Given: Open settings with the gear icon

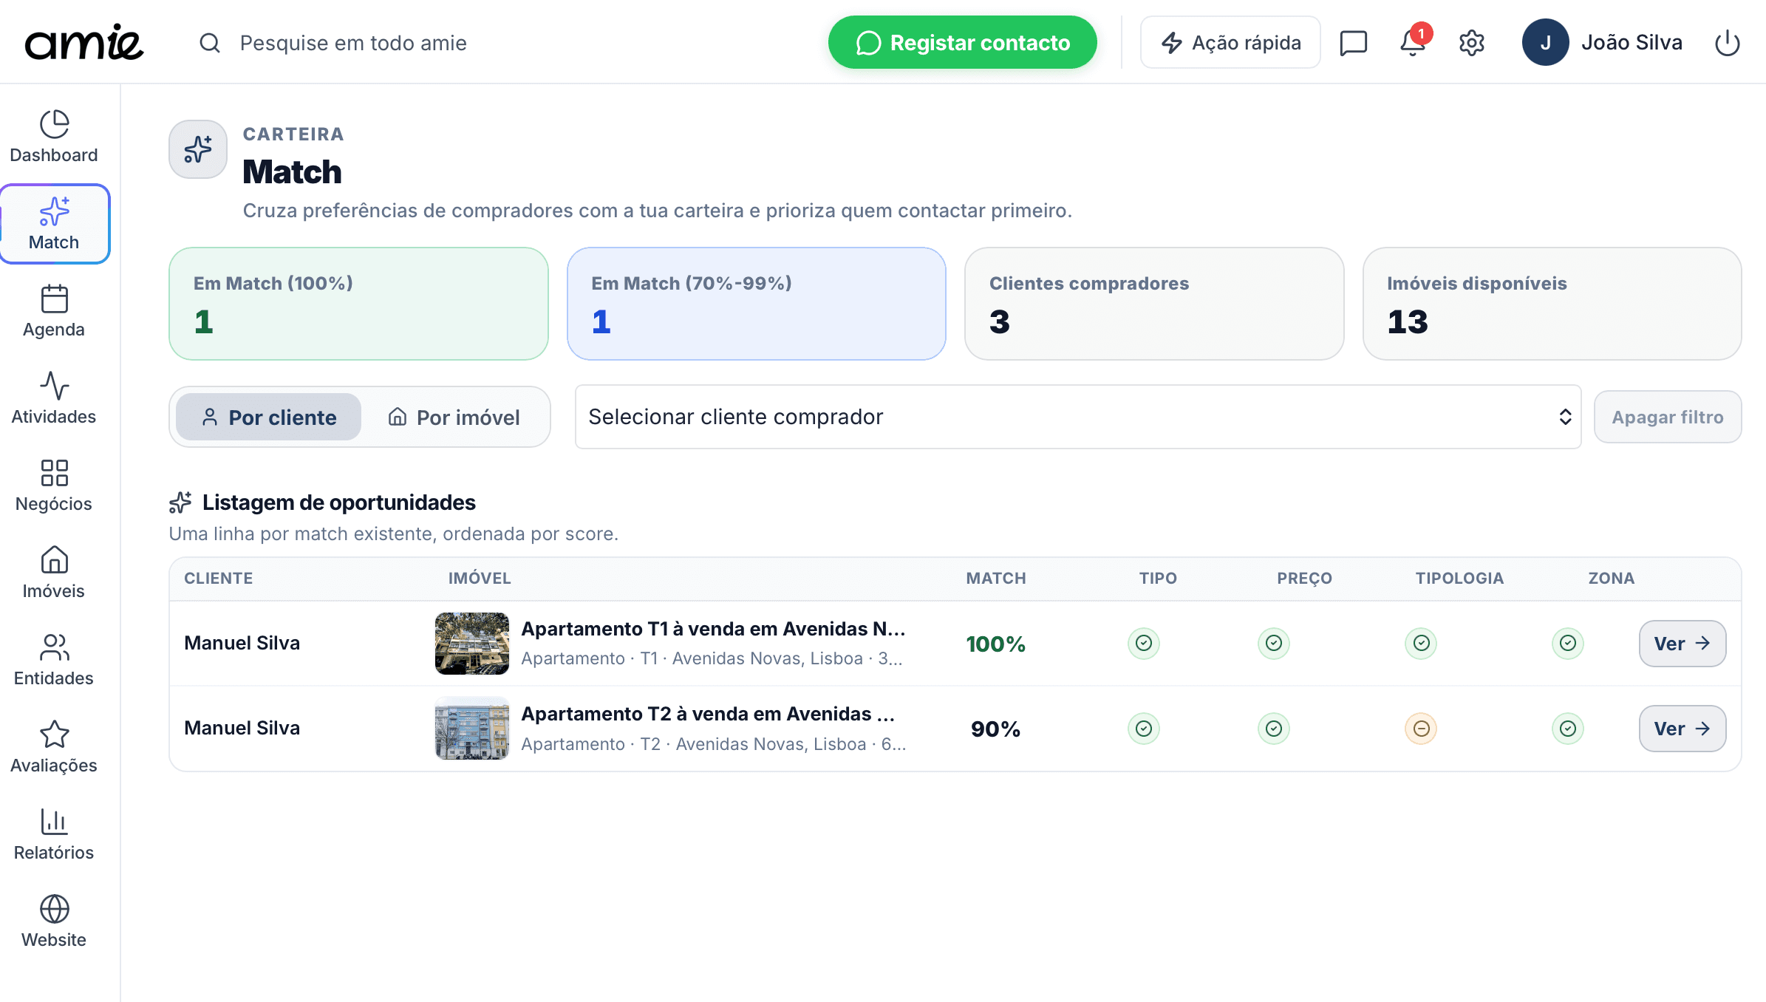Looking at the screenshot, I should click(x=1471, y=42).
